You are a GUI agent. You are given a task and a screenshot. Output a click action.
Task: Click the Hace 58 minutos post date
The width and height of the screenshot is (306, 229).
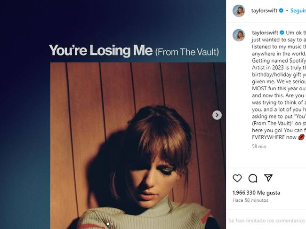pyautogui.click(x=250, y=201)
